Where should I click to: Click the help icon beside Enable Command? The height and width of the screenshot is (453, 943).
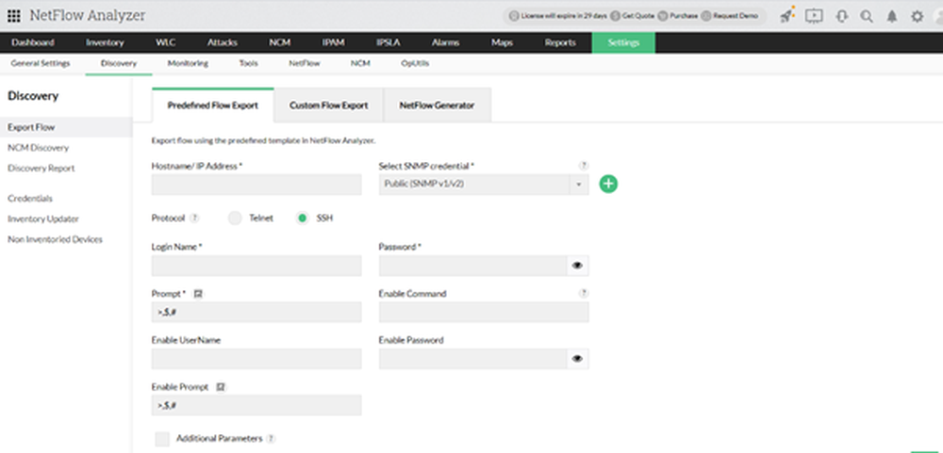pyautogui.click(x=583, y=293)
